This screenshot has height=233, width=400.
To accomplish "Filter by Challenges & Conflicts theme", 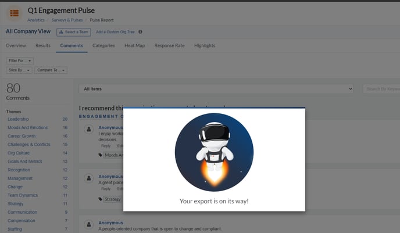I will point(29,145).
